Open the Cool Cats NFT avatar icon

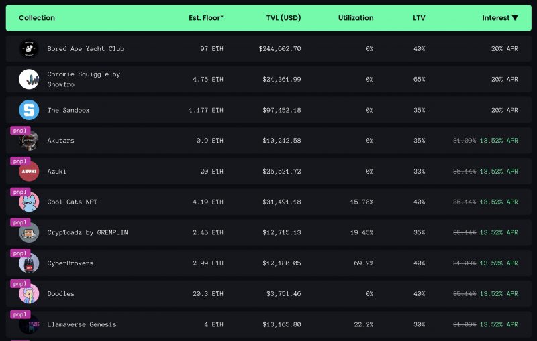[x=29, y=202]
